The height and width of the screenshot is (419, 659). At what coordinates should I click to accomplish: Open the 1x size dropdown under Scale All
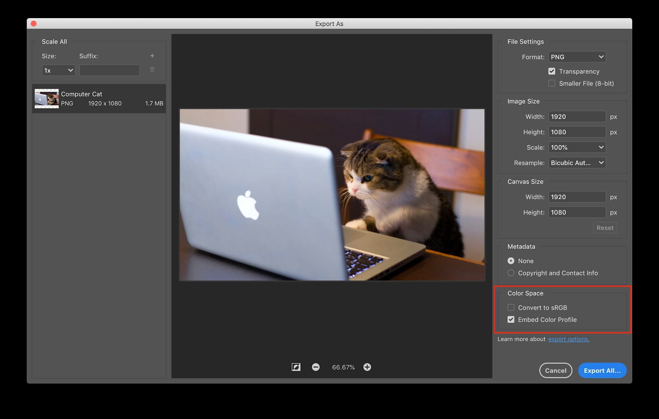58,70
